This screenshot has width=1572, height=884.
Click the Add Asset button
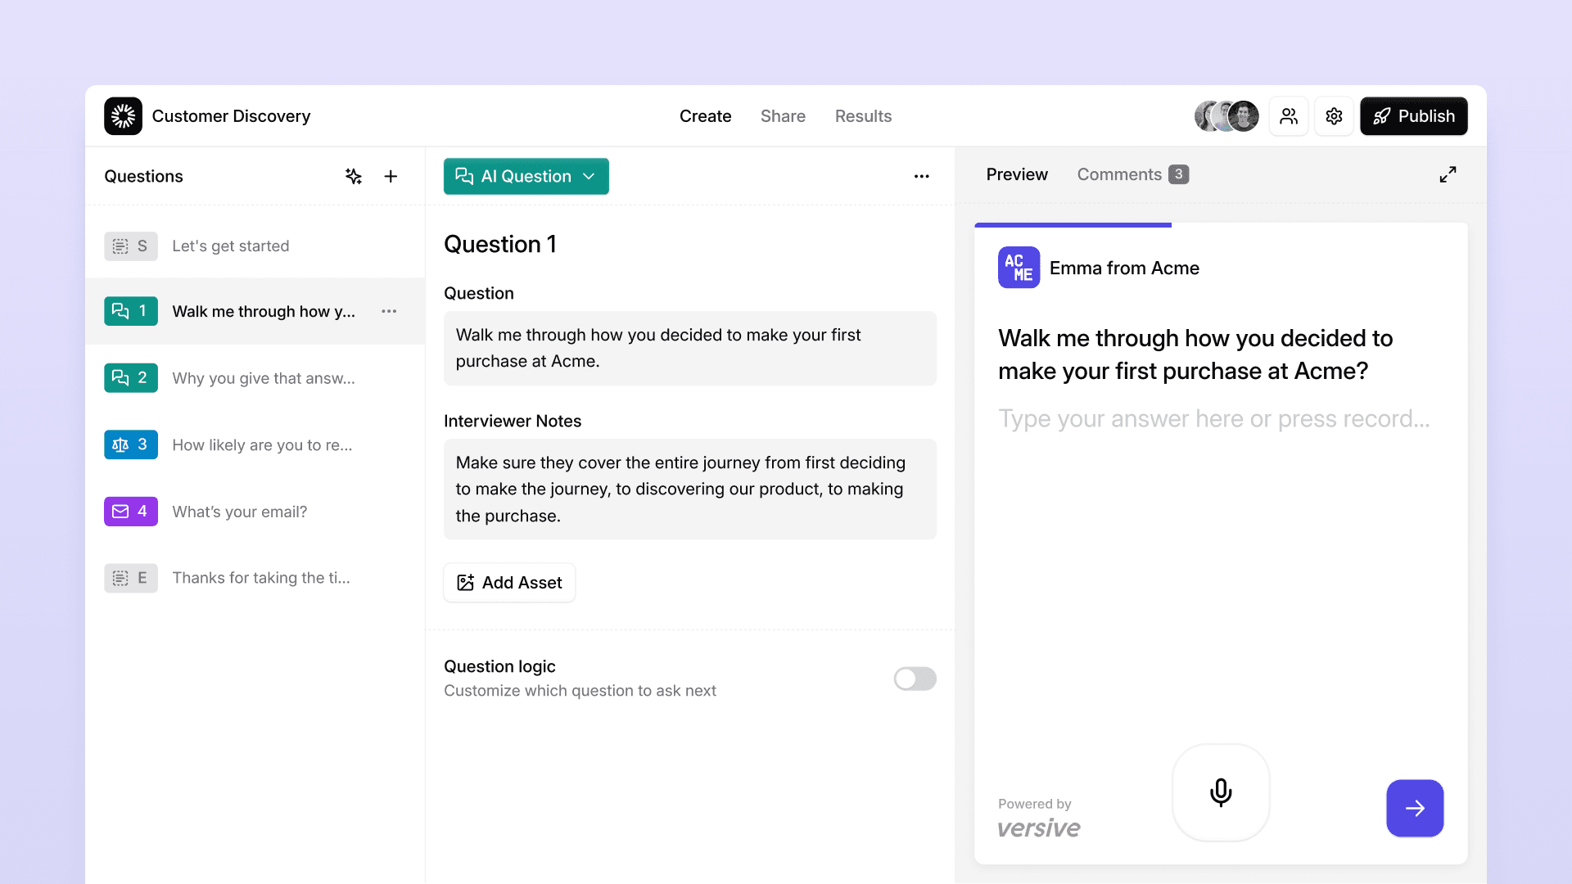tap(509, 582)
